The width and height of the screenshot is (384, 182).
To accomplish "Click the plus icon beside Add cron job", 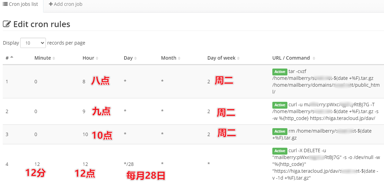I will pos(51,4).
